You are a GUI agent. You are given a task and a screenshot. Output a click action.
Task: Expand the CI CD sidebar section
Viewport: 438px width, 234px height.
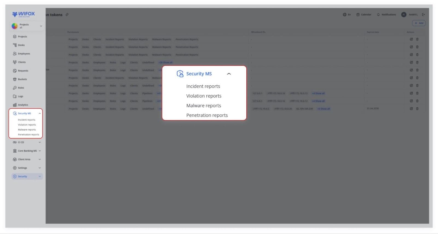pyautogui.click(x=40, y=142)
